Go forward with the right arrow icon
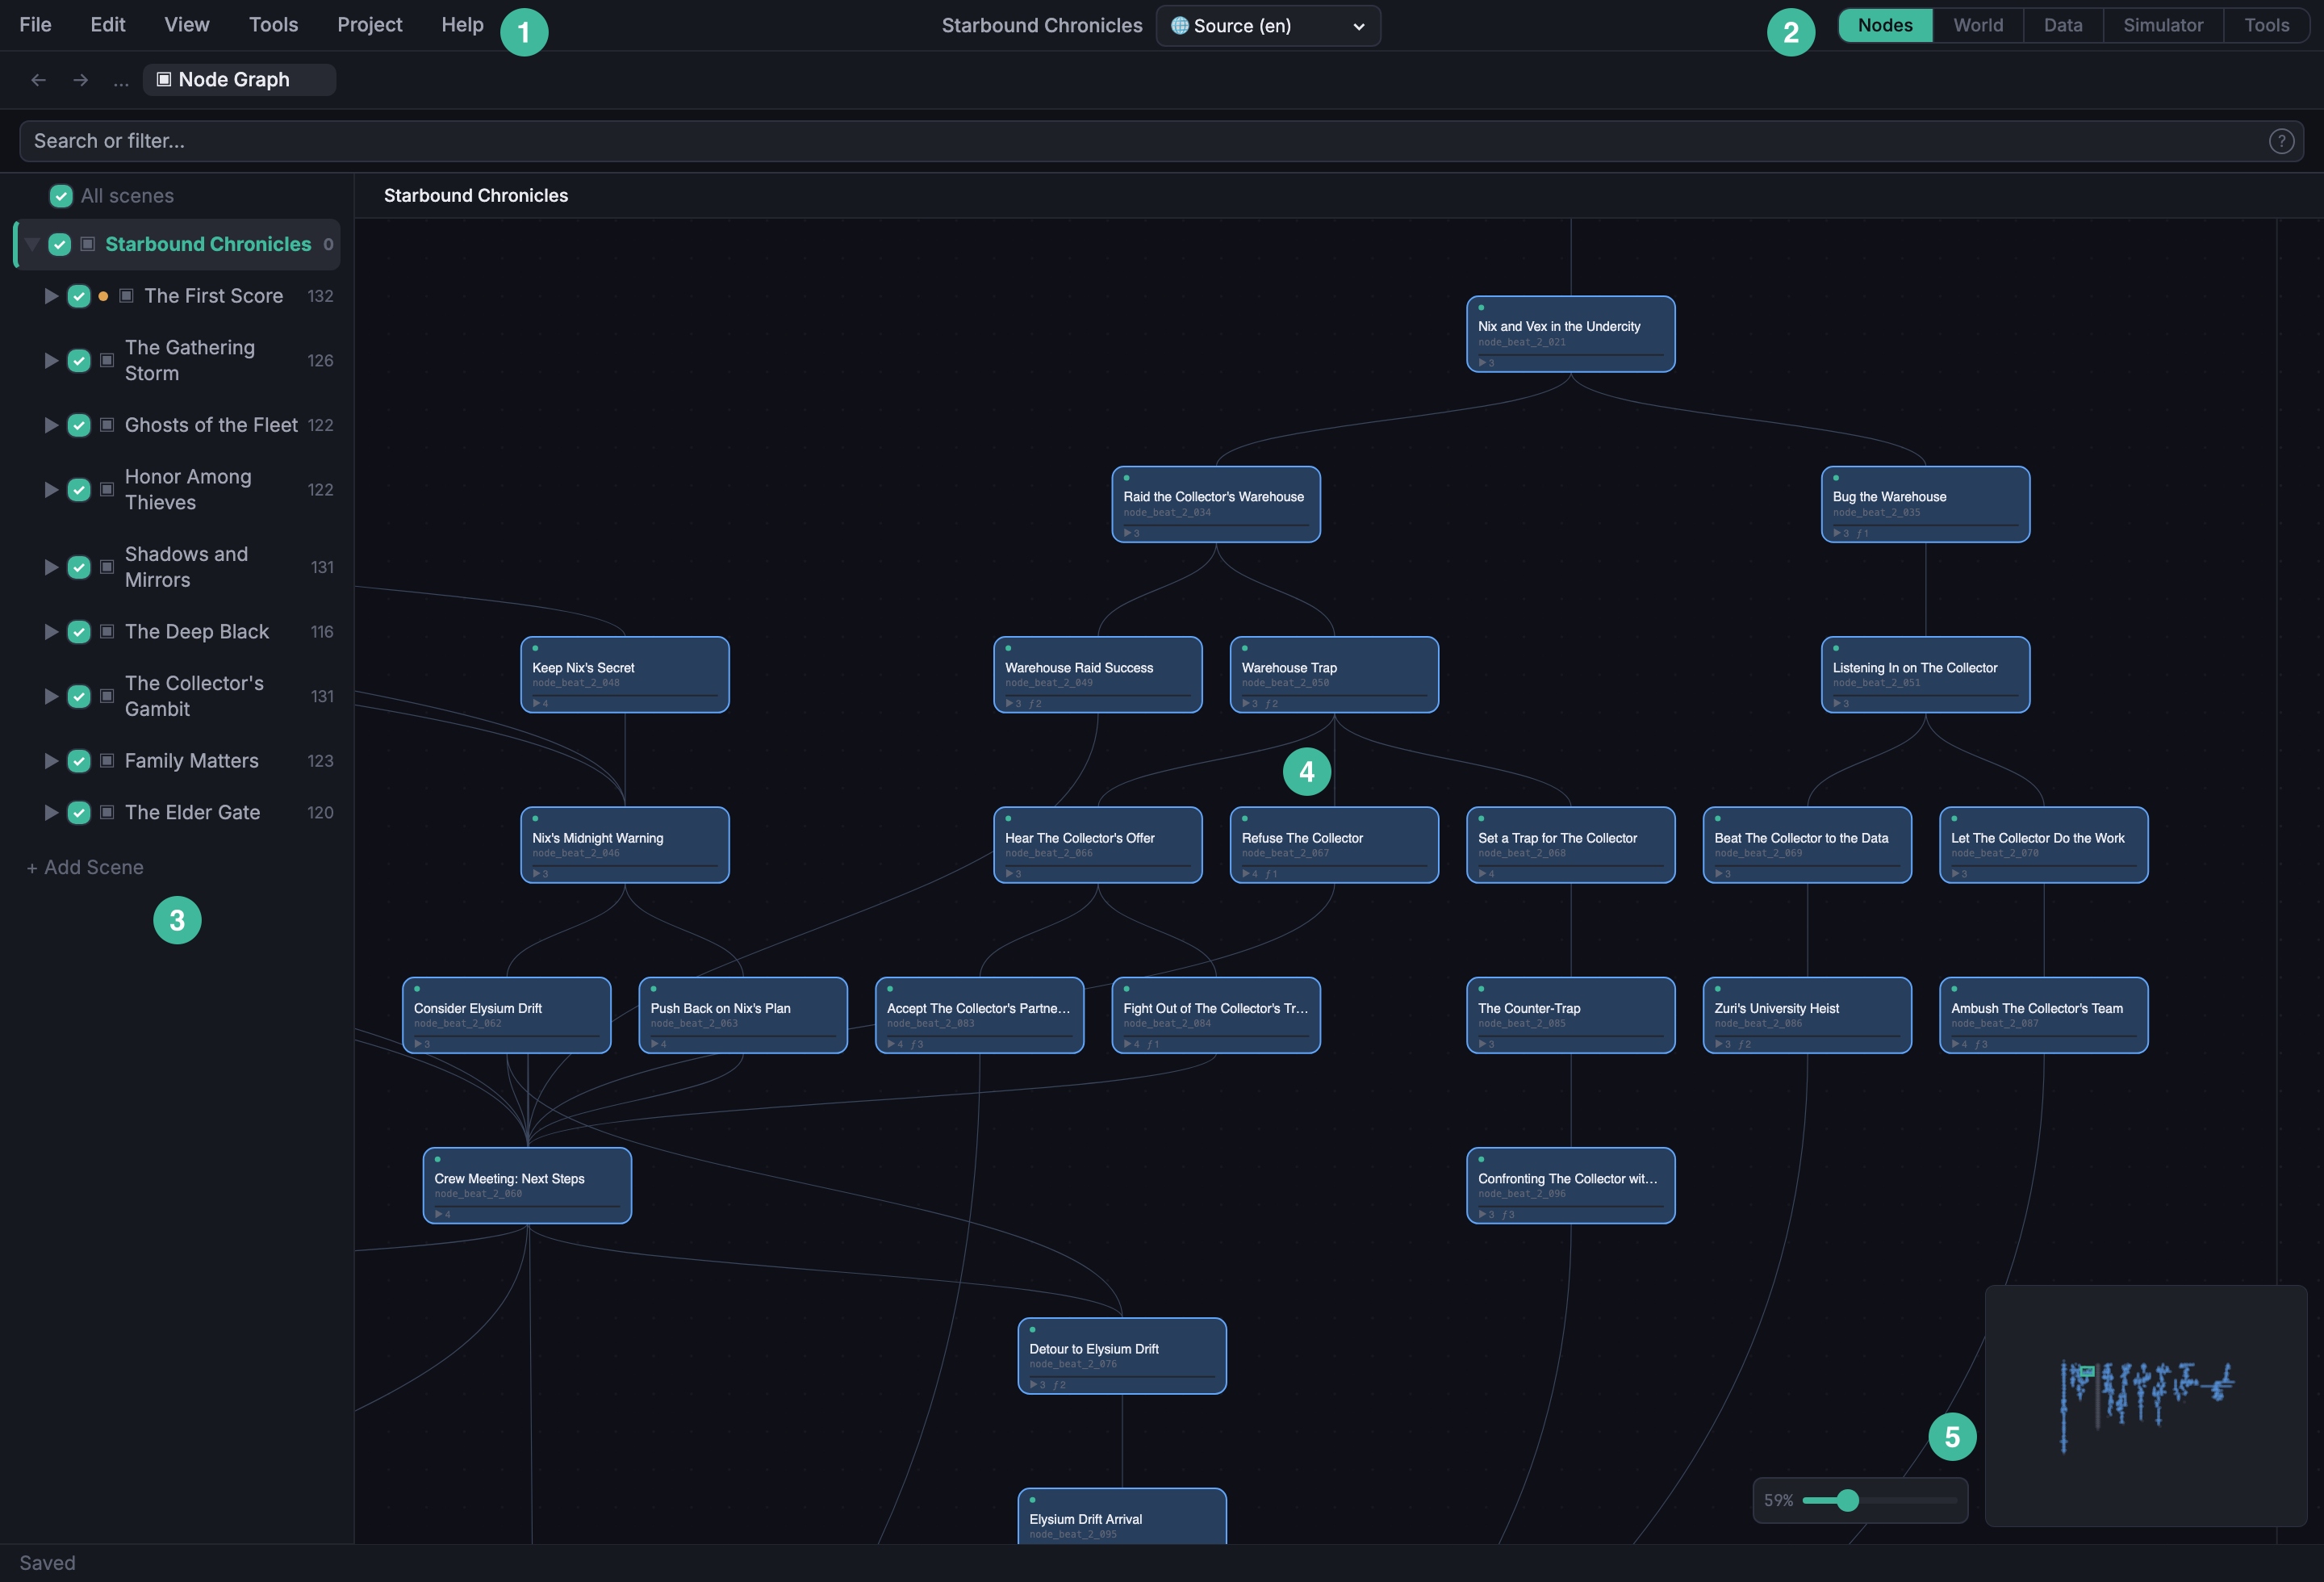2324x1582 pixels. pos(80,80)
